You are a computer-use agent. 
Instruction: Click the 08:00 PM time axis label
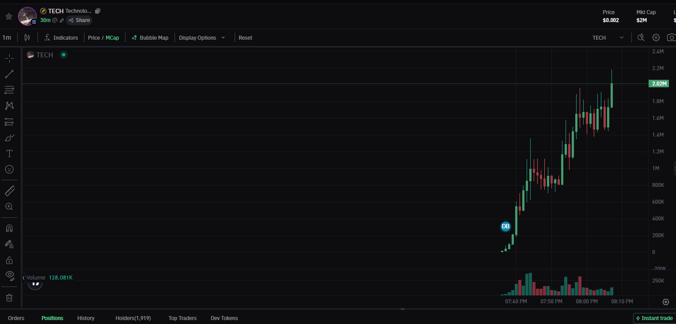pyautogui.click(x=586, y=301)
